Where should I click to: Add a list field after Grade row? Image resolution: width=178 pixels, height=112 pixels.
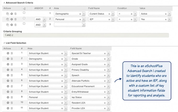click(8, 59)
